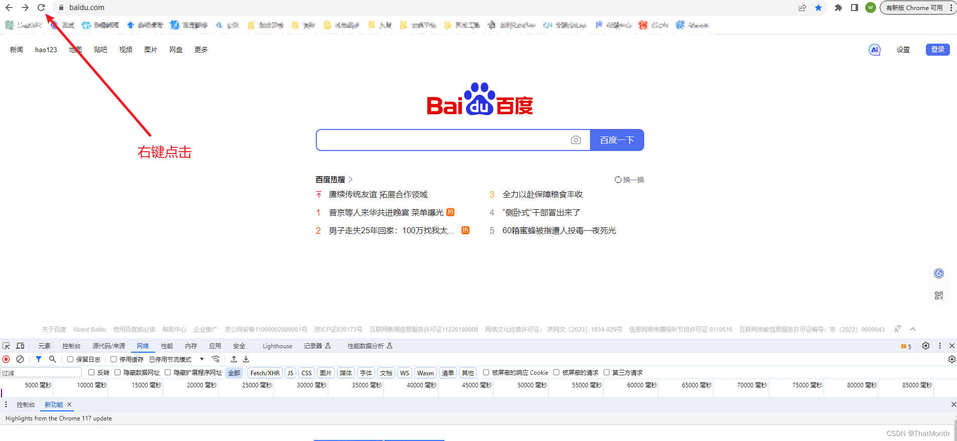This screenshot has height=441, width=957.
Task: Enable 保留日志 preserve log checkbox
Action: coord(70,359)
